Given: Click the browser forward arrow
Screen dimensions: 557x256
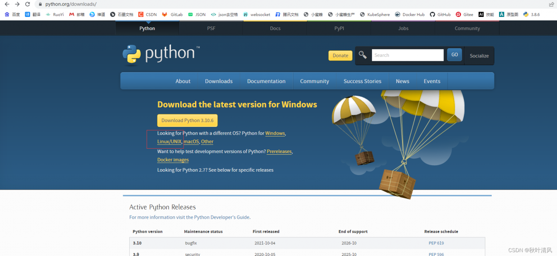Looking at the screenshot, I should point(17,4).
